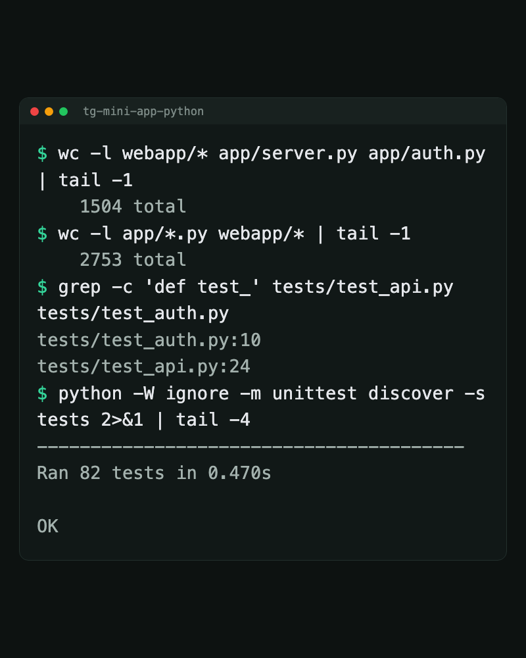Click the green prompt before grep command

[42, 287]
